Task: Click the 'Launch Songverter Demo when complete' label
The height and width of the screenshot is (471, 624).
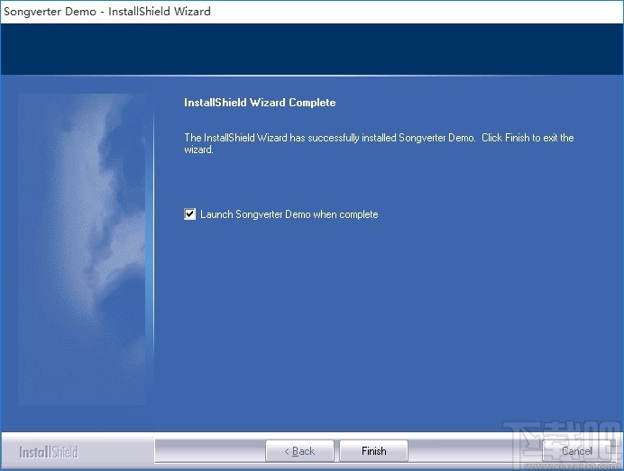Action: [x=289, y=214]
